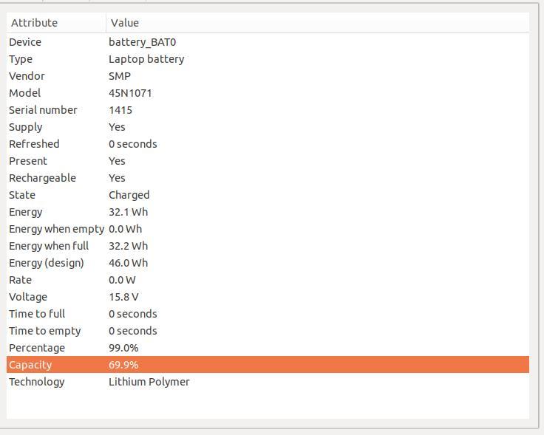Select the Percentage row
The width and height of the screenshot is (544, 435).
tap(268, 348)
